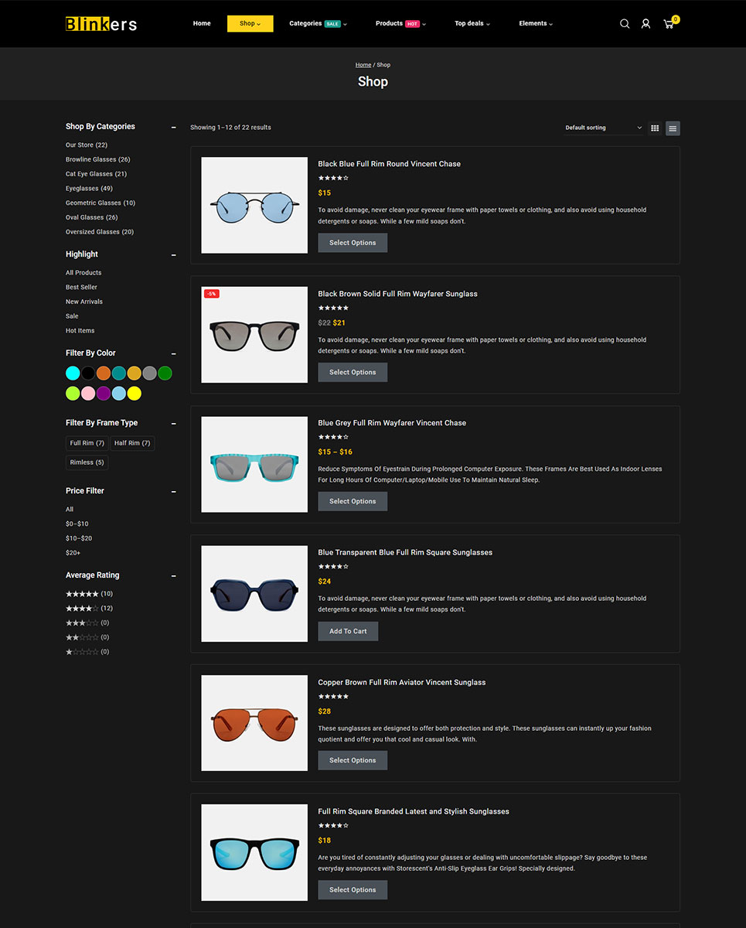Open the Categories menu

point(318,24)
